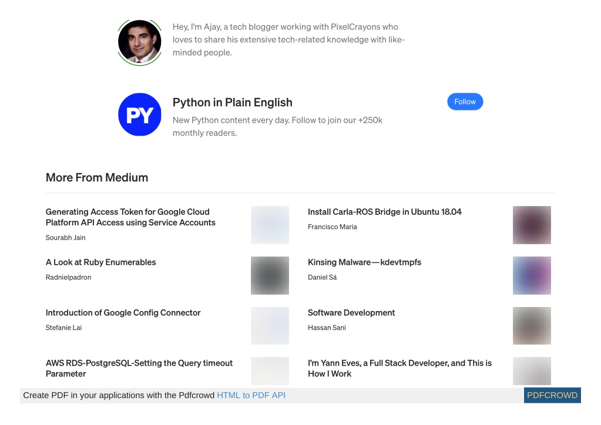Screen dimensions: 601x425
Task: Click the Carla-ROS Bridge article thumbnail
Action: point(532,225)
